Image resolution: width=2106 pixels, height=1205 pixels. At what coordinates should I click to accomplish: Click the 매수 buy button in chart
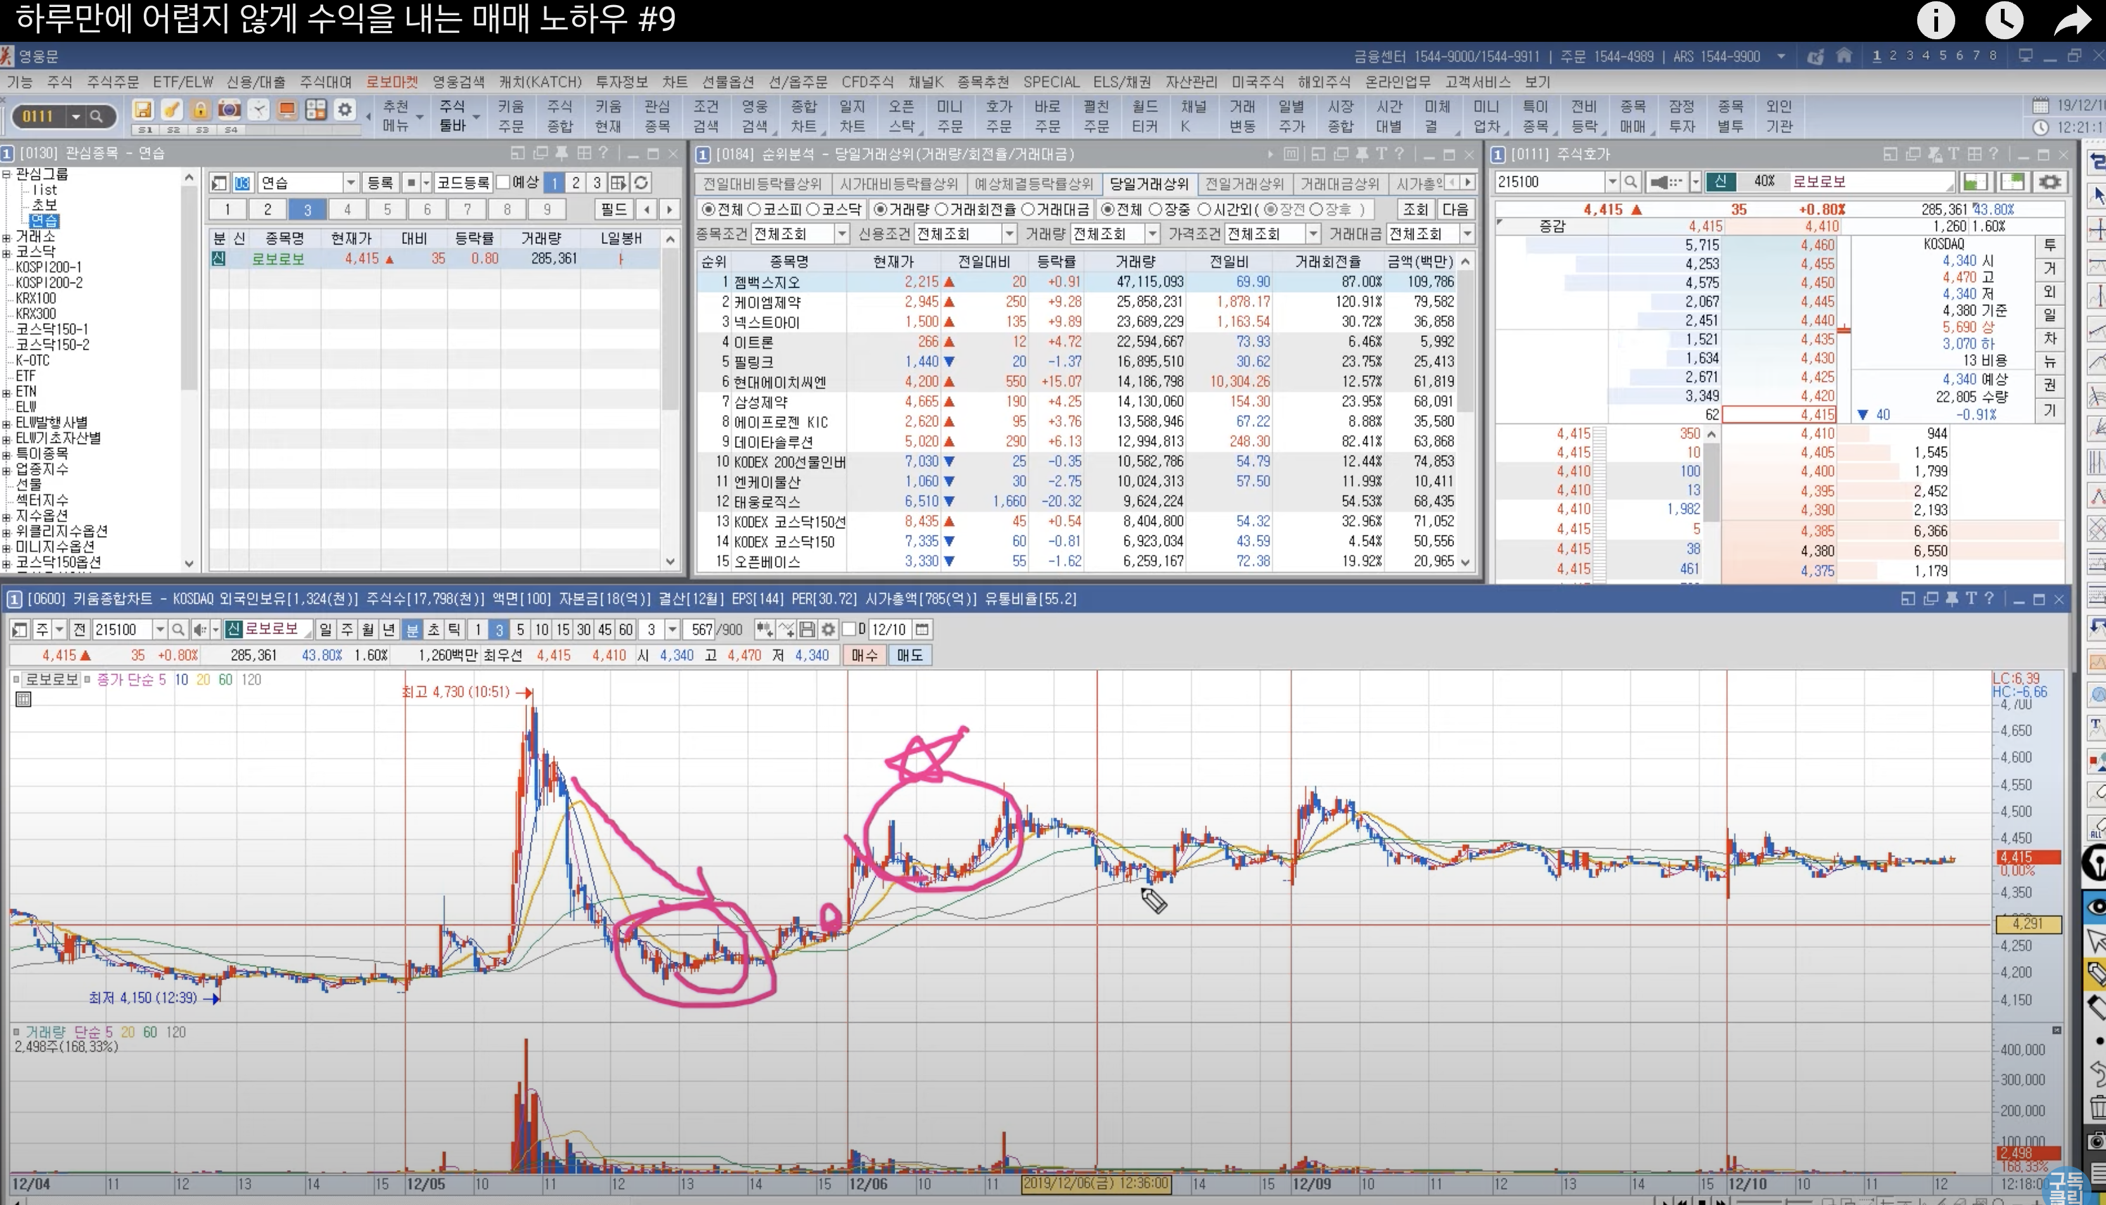[x=865, y=656]
